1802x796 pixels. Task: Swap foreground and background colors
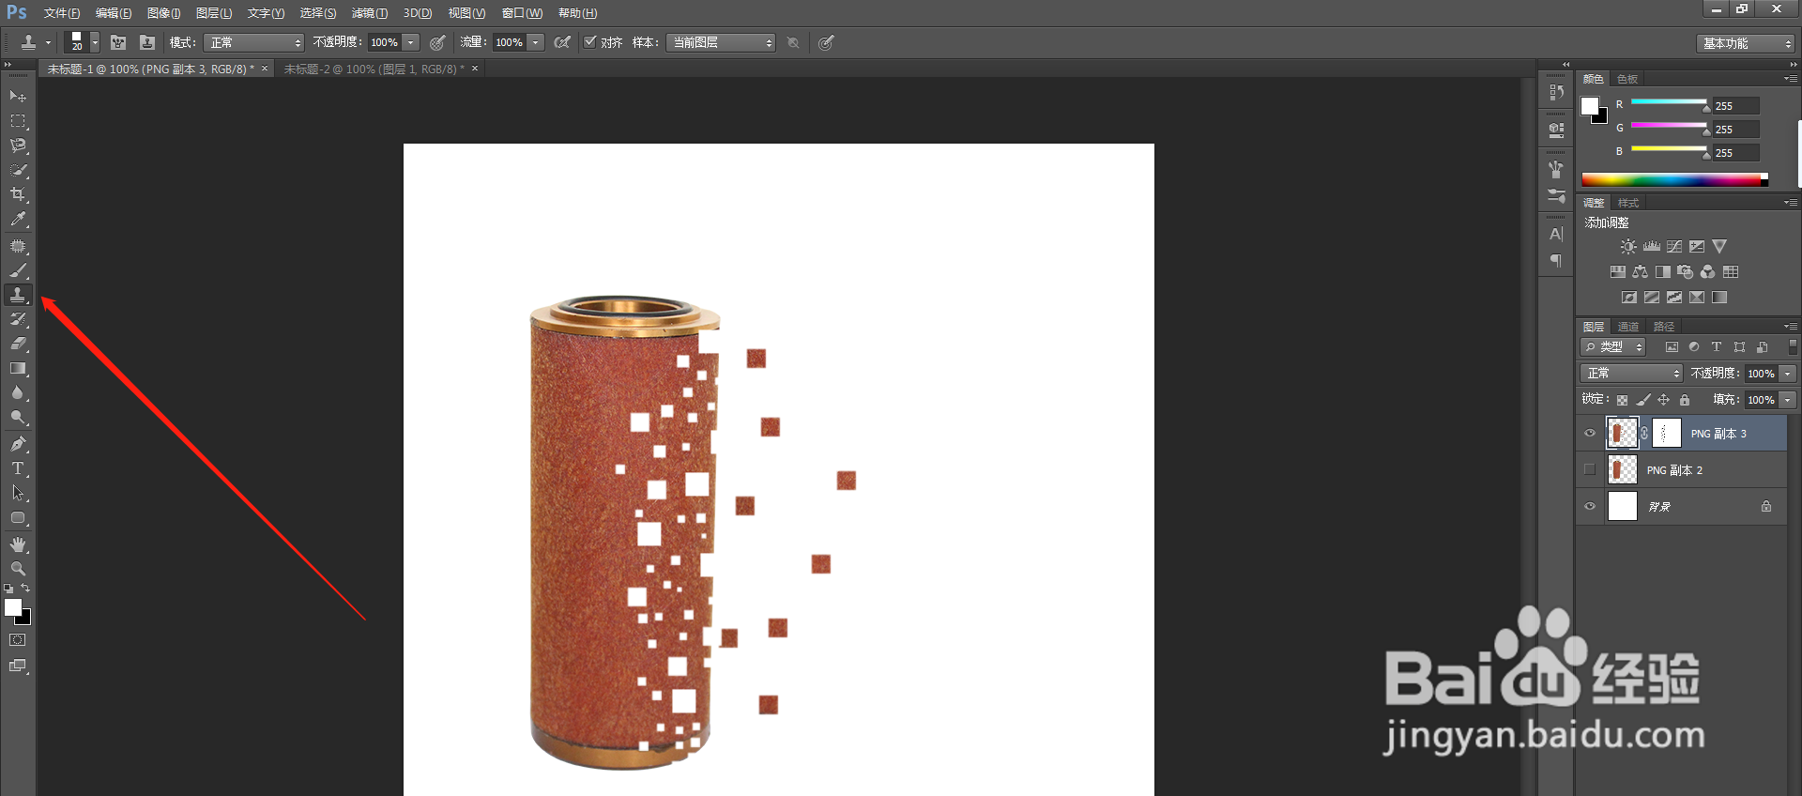point(25,588)
